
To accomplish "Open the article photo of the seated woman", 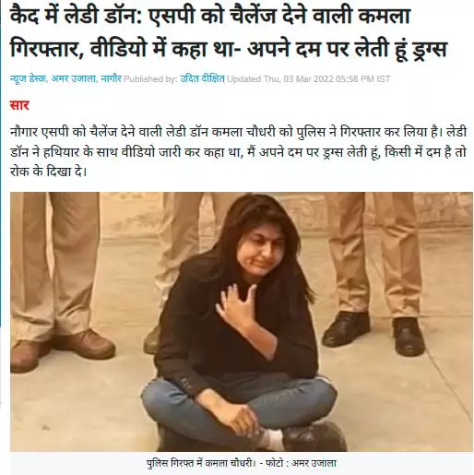I will pos(242,322).
